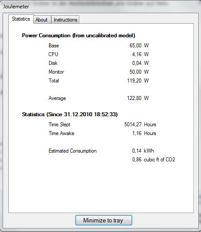Click the Disk power value 0,04
201x232 pixels.
pos(137,63)
